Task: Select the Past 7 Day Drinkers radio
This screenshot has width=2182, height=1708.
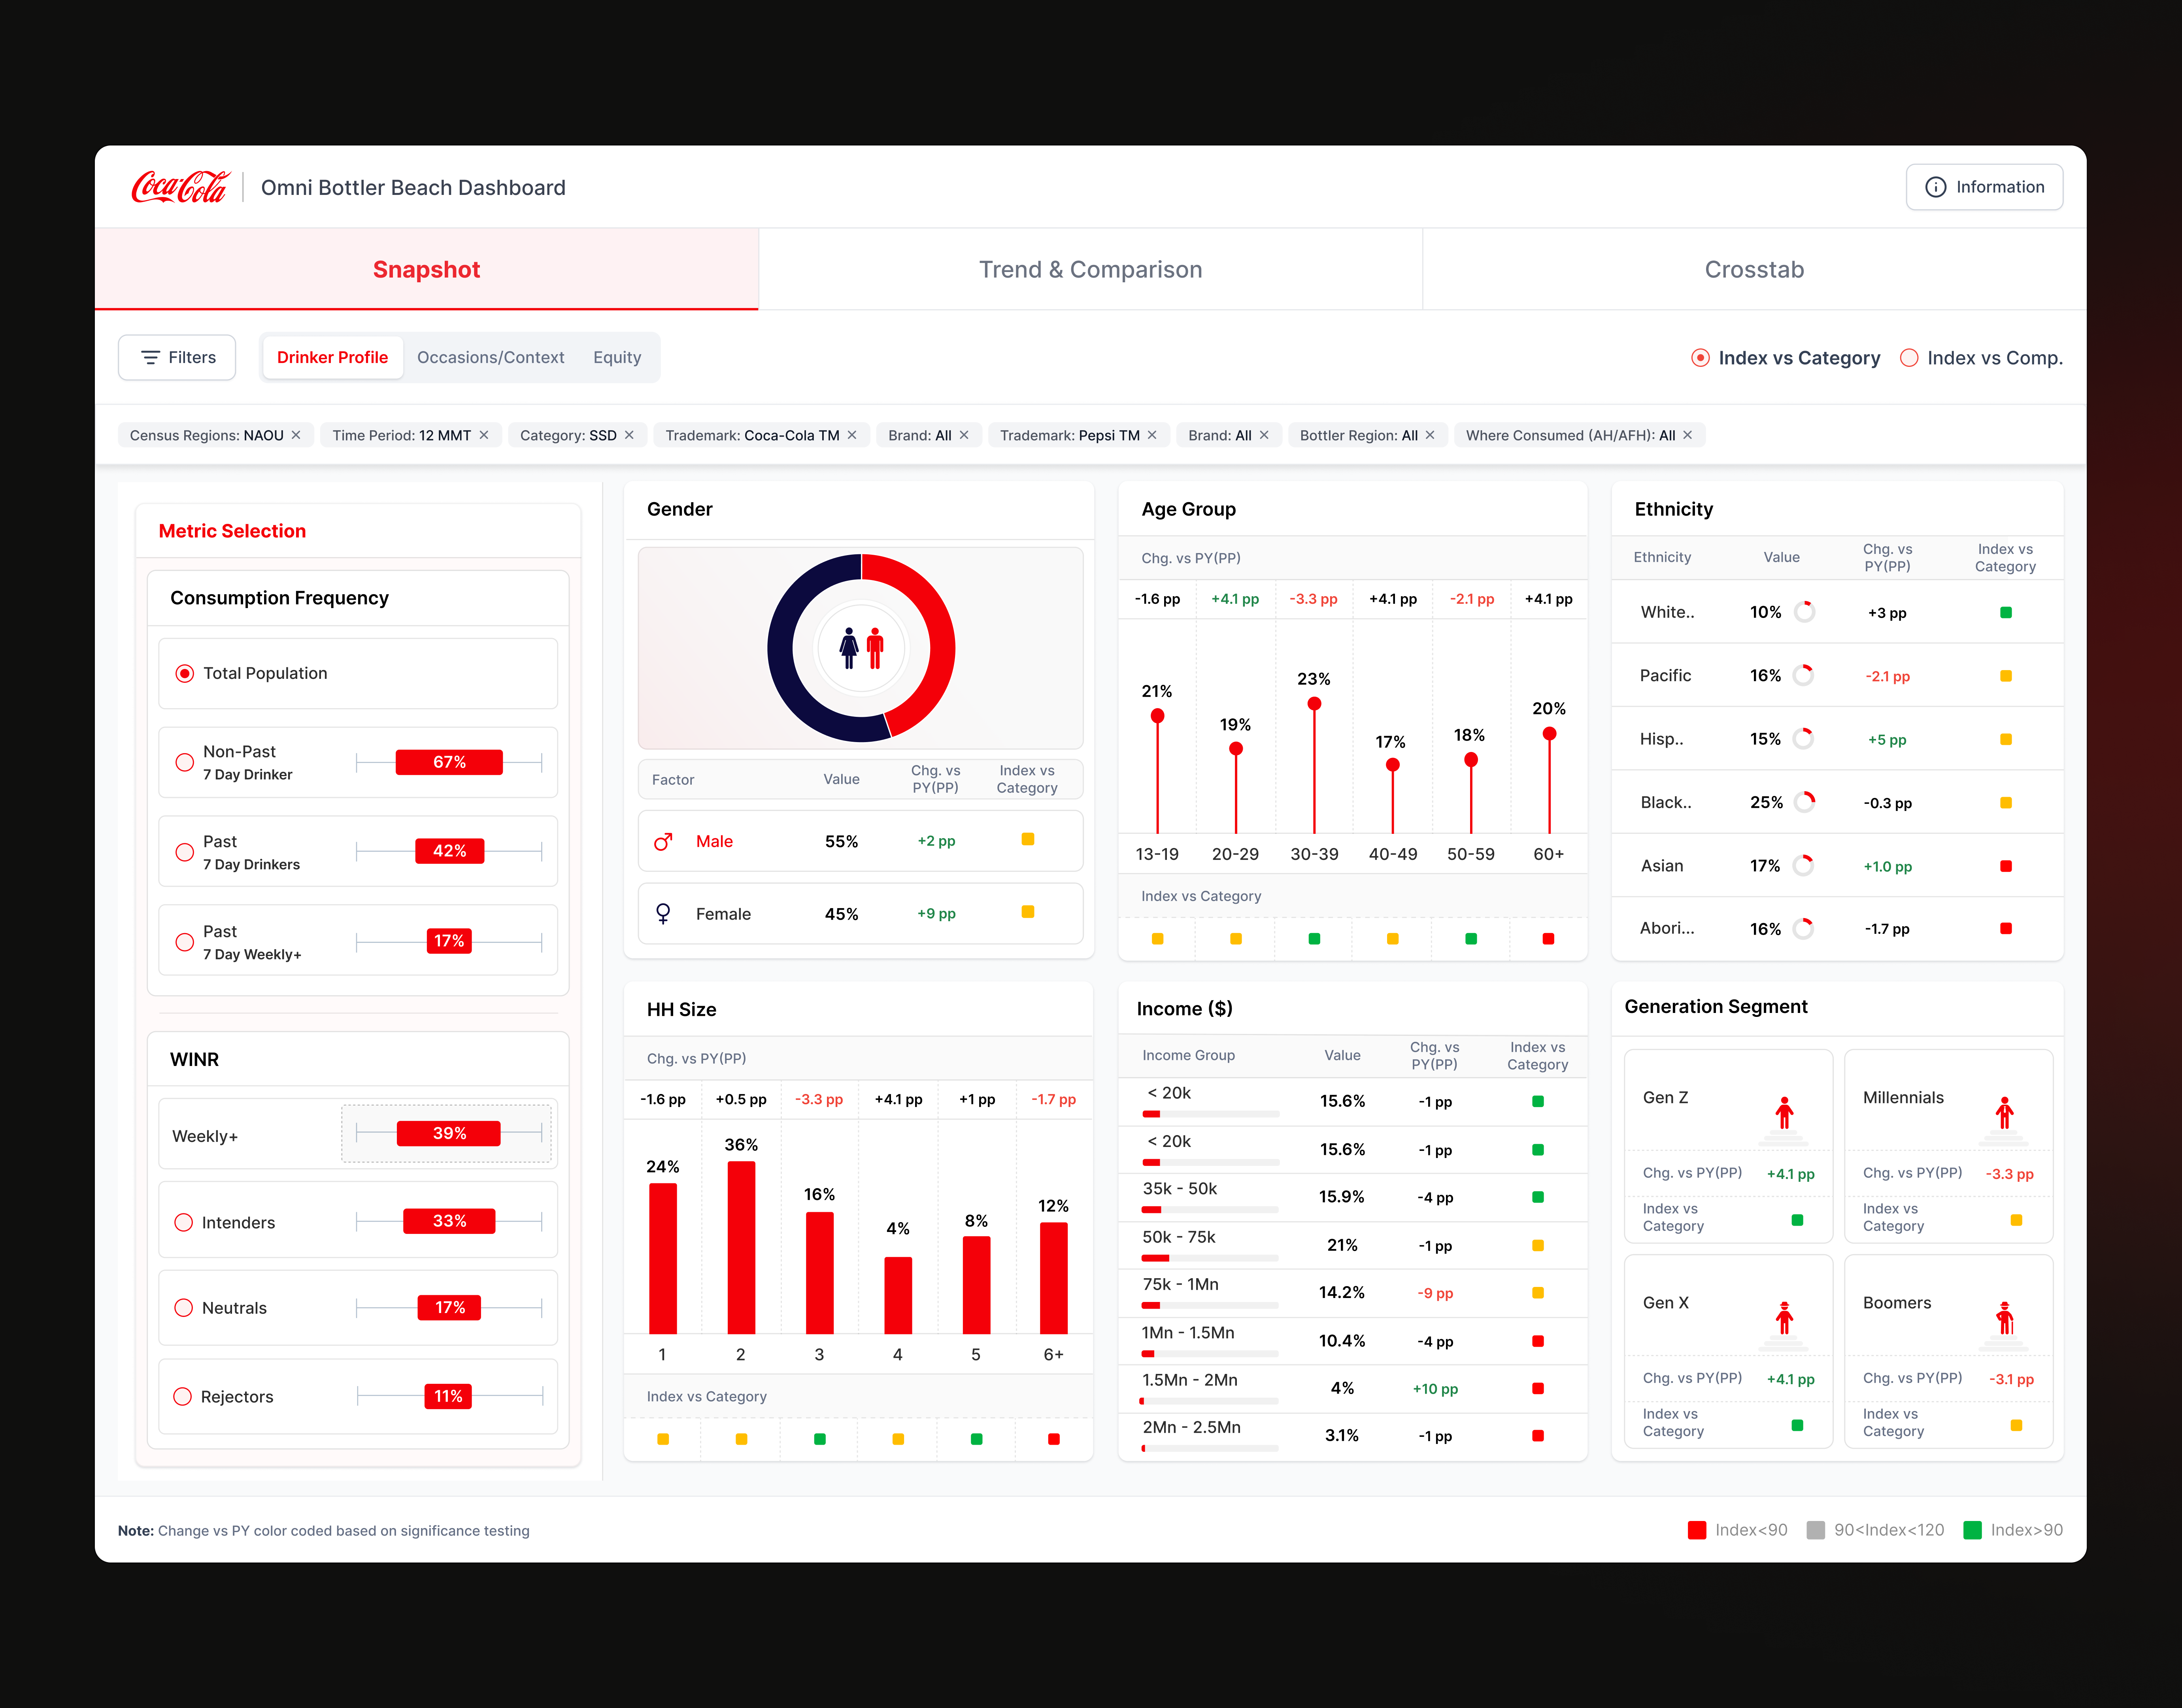Action: 185,852
